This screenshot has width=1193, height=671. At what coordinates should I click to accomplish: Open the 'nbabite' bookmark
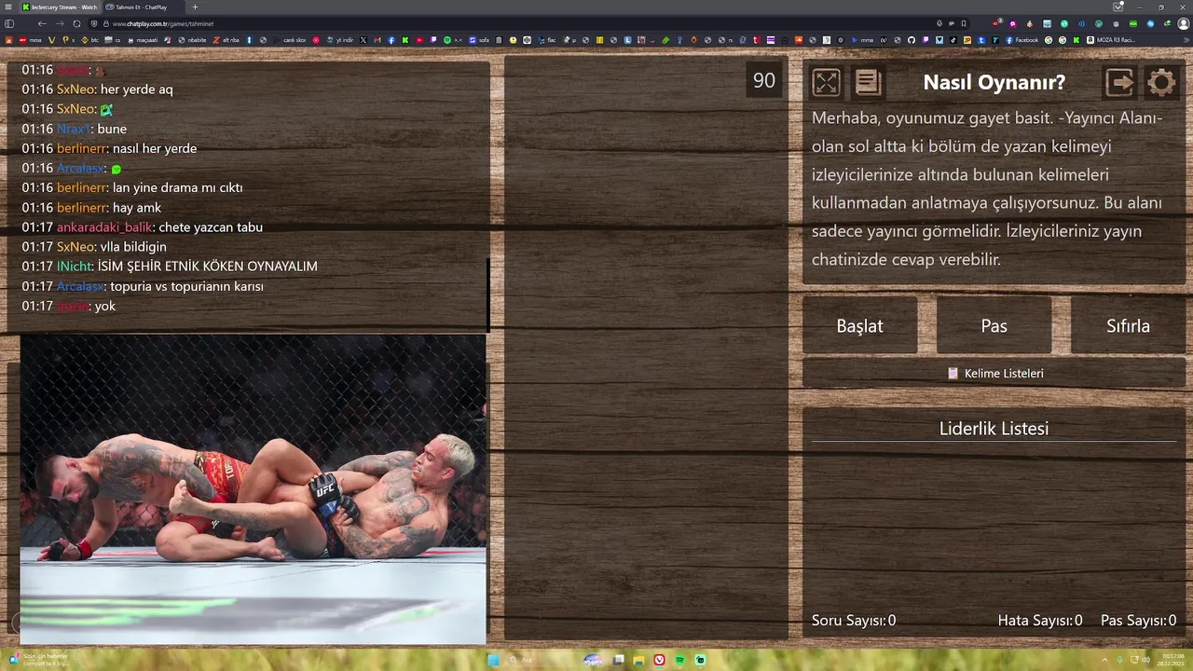(x=192, y=40)
